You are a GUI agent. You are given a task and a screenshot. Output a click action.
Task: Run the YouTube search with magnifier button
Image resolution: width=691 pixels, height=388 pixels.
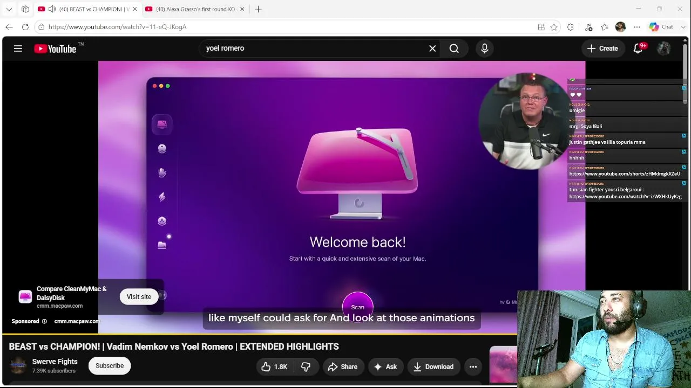click(x=454, y=48)
